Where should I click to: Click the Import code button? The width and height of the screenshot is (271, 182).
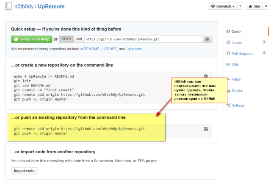point(24,171)
